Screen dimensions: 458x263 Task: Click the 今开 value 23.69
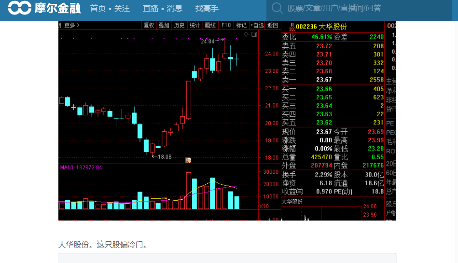point(375,132)
